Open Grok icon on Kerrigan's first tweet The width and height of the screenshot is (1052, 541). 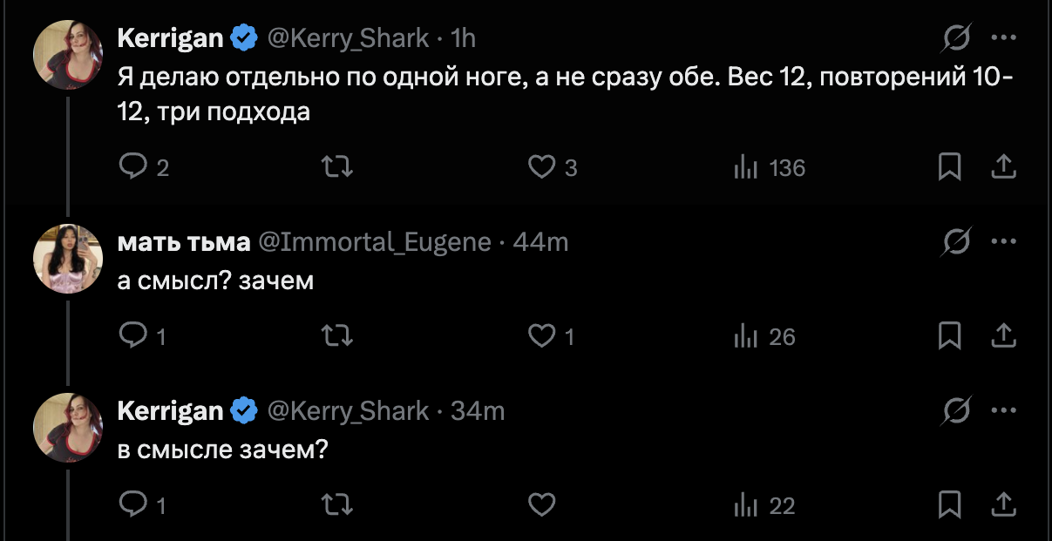[957, 38]
